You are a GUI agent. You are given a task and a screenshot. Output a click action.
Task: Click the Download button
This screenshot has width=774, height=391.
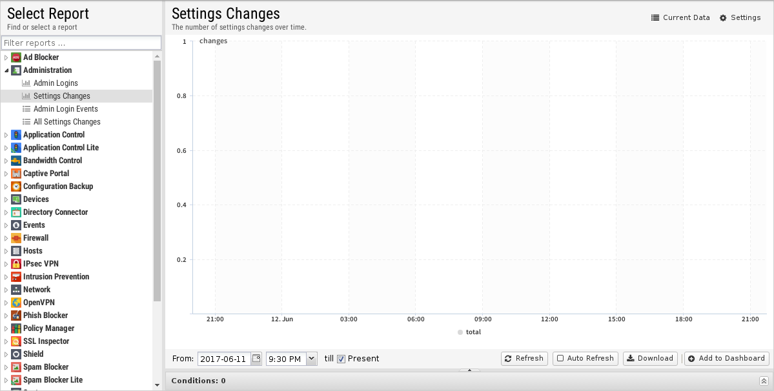pyautogui.click(x=650, y=359)
